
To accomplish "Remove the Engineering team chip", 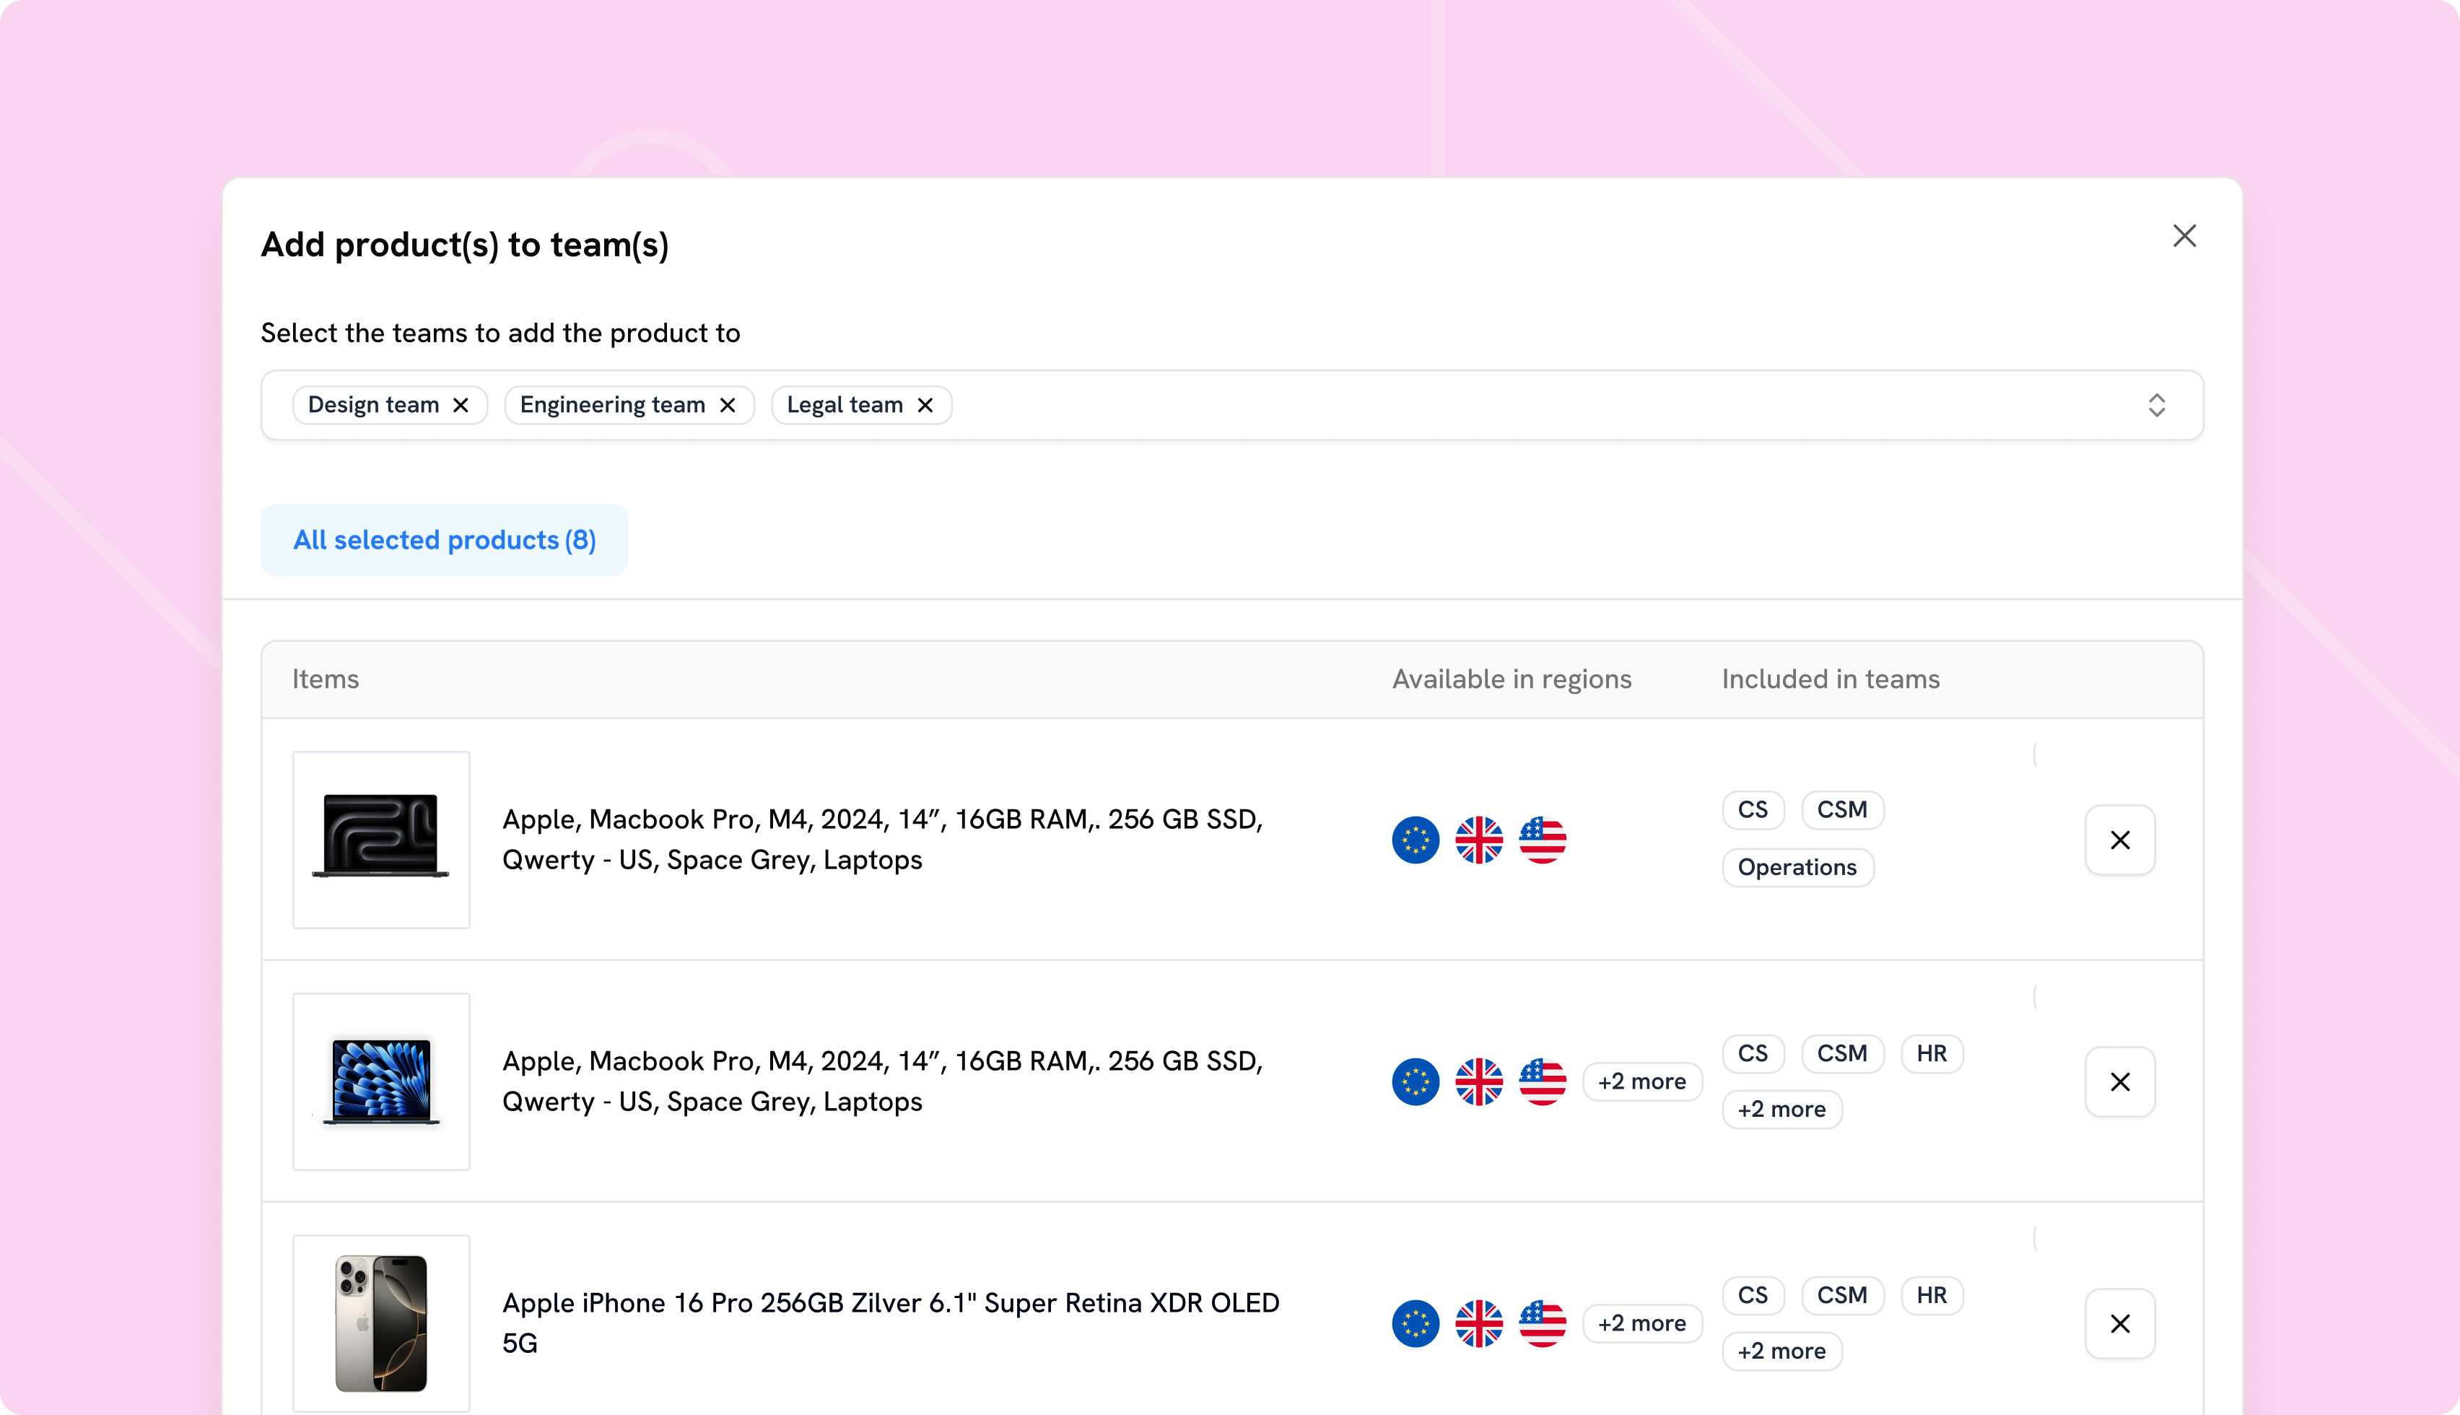I will pos(728,405).
